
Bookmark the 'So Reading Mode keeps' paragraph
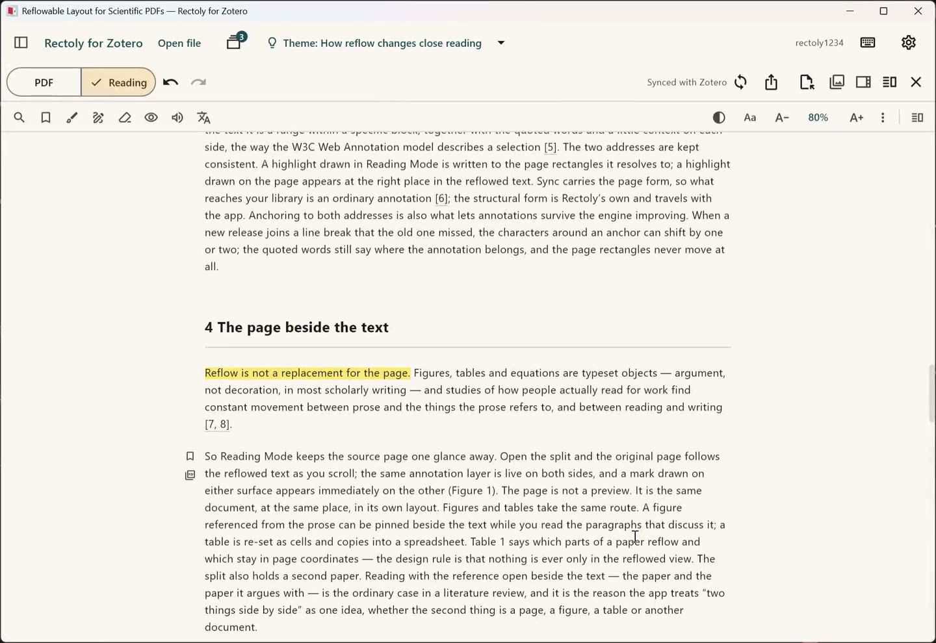tap(190, 456)
